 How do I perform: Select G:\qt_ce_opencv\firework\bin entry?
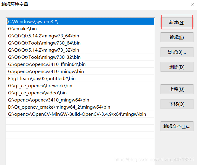point(80,85)
